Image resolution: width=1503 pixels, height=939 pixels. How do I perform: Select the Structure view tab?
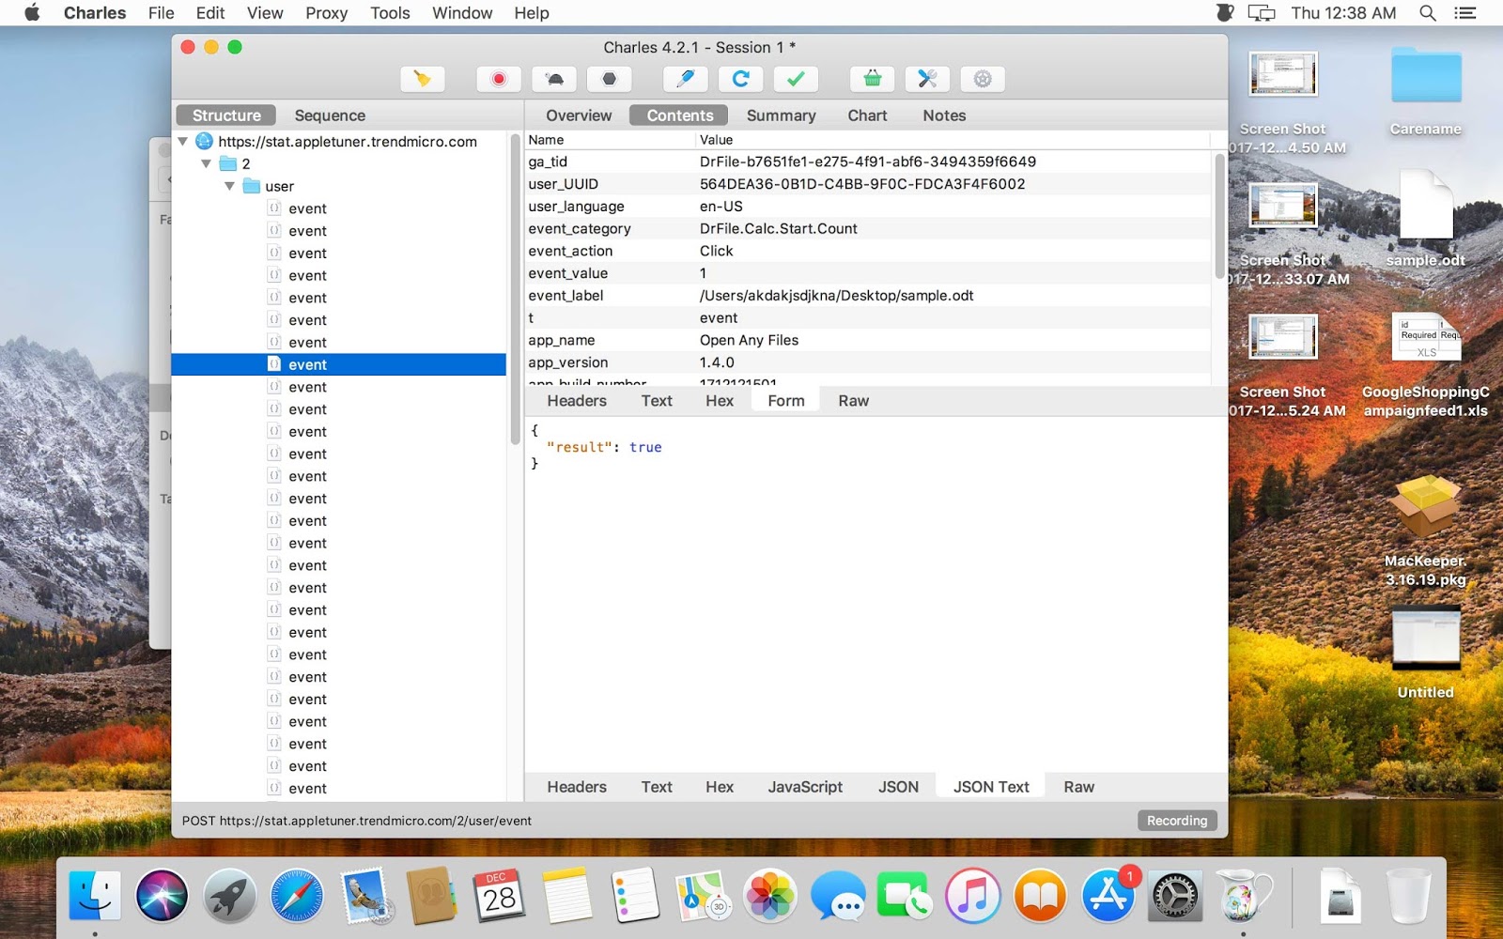(226, 115)
